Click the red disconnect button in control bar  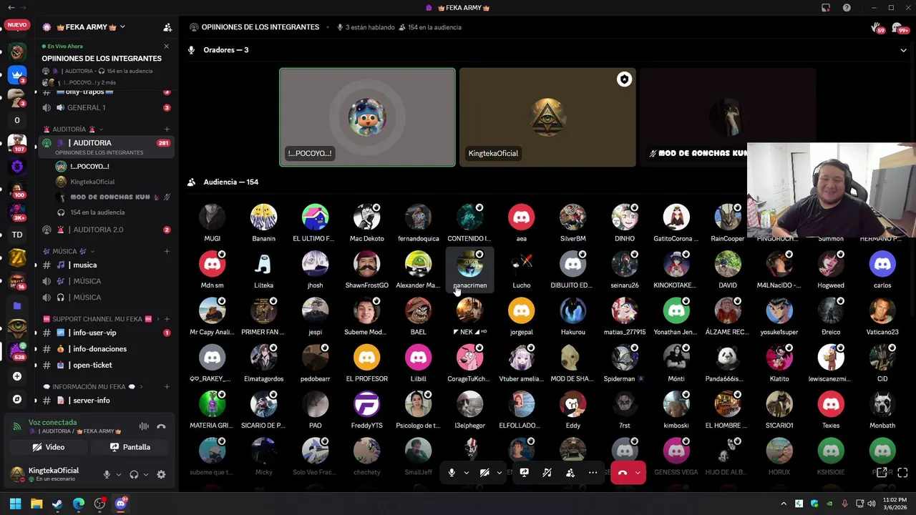click(x=623, y=473)
